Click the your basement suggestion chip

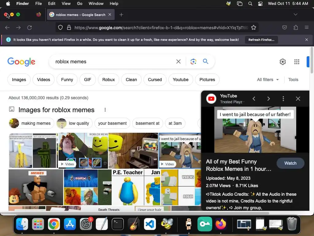pos(112,123)
